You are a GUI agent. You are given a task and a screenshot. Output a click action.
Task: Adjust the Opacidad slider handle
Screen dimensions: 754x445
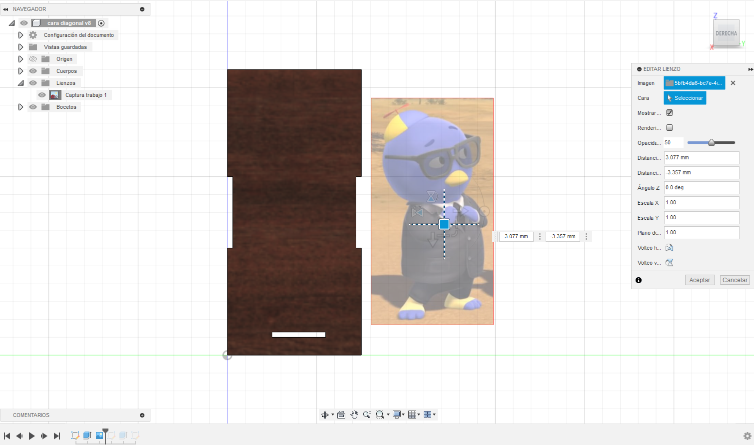tap(712, 142)
